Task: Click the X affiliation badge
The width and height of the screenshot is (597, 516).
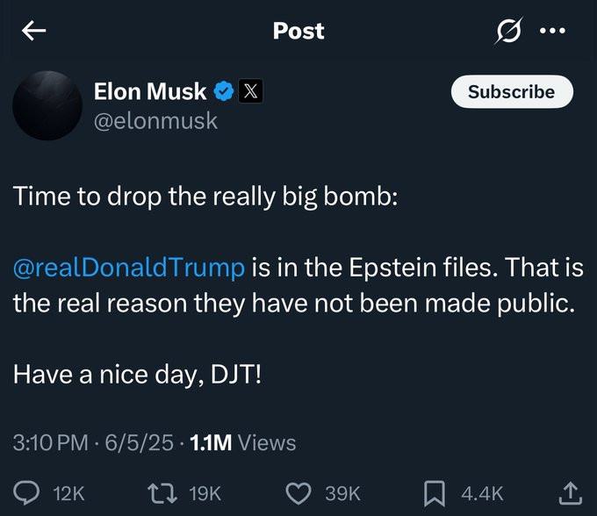Action: [x=249, y=91]
